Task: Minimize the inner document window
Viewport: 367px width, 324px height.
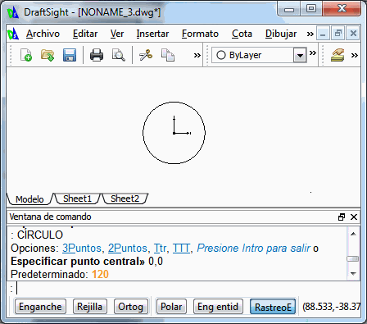Action: coord(323,34)
